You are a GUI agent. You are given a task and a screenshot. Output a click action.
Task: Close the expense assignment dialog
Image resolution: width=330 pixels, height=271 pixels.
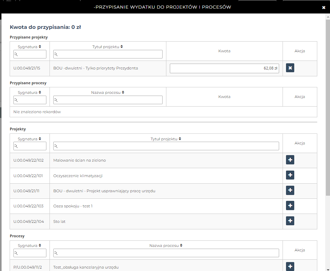pyautogui.click(x=323, y=8)
